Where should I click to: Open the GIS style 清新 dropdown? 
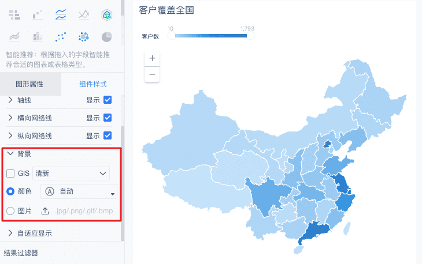71,173
